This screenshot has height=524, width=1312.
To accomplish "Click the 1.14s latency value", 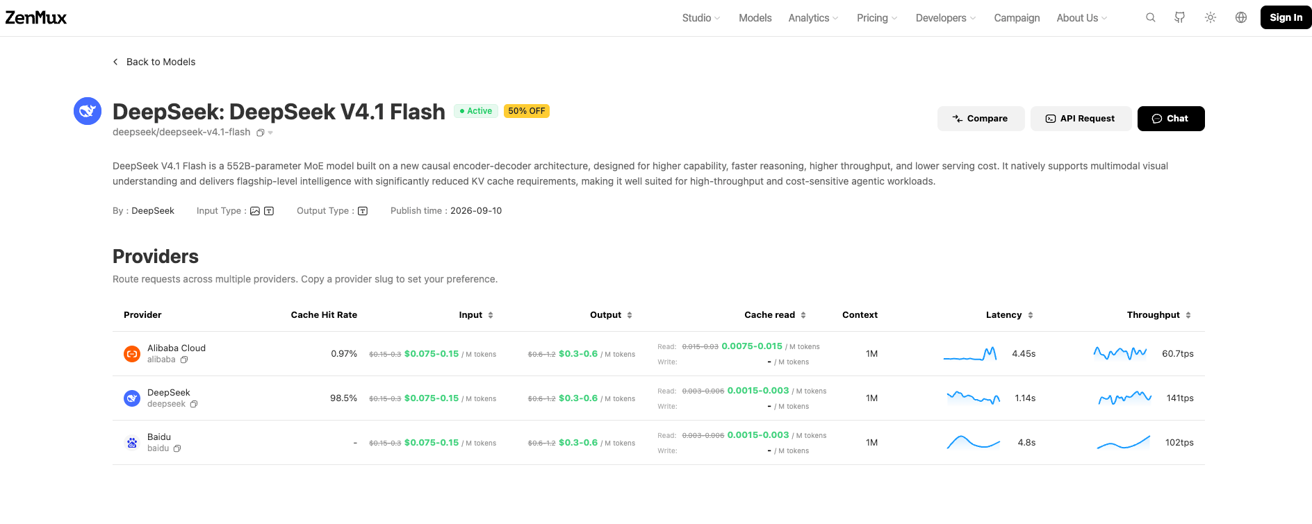I will click(x=1025, y=398).
